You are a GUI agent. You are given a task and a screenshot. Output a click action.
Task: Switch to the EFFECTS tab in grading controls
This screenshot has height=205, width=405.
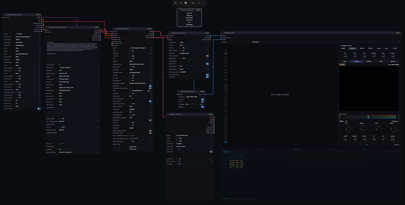click(371, 48)
